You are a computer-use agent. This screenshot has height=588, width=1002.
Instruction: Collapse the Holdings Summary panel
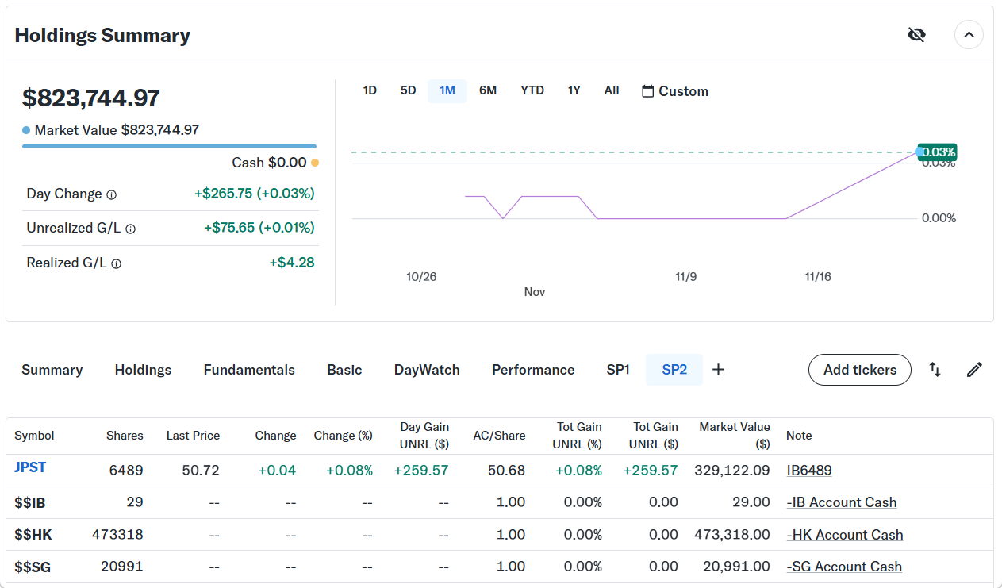tap(969, 35)
